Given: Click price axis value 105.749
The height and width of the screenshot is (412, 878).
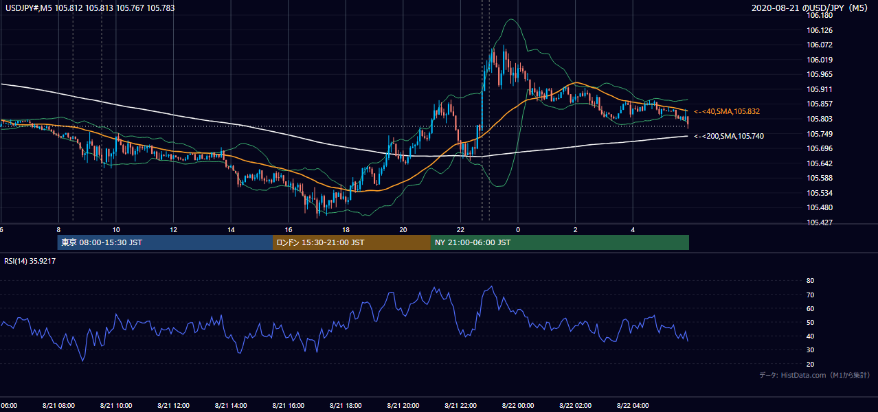Looking at the screenshot, I should [820, 134].
